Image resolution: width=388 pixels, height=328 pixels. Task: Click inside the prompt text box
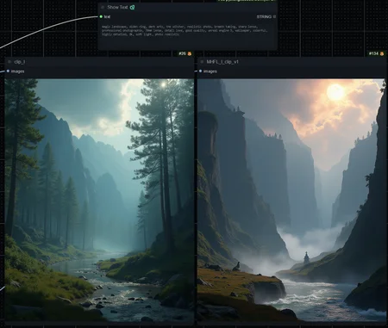tap(187, 34)
